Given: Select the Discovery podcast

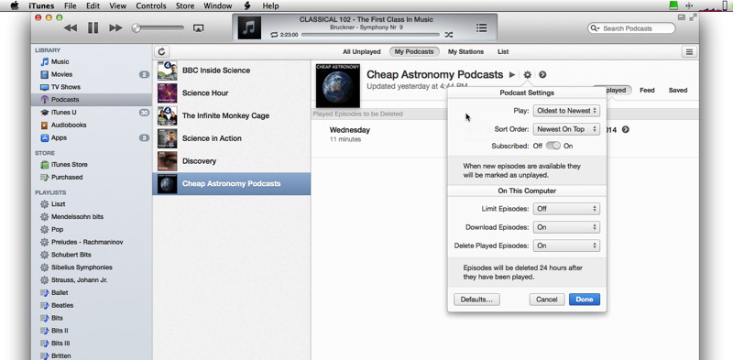Looking at the screenshot, I should 232,161.
